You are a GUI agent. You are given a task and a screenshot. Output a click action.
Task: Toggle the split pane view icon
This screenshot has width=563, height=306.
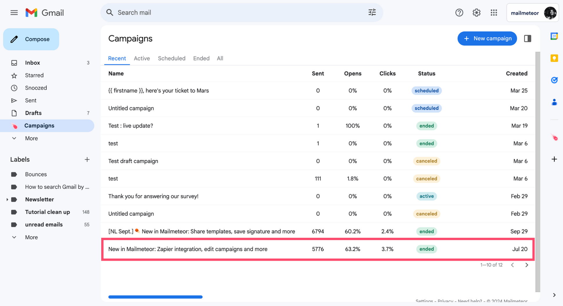tap(527, 38)
